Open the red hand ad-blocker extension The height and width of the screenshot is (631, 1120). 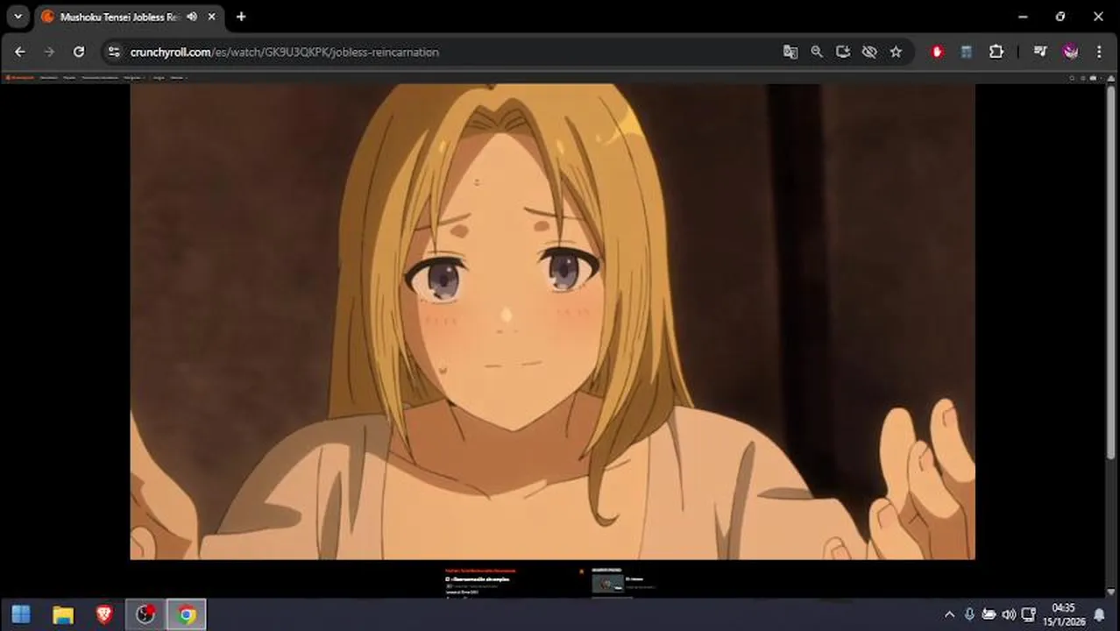[938, 52]
